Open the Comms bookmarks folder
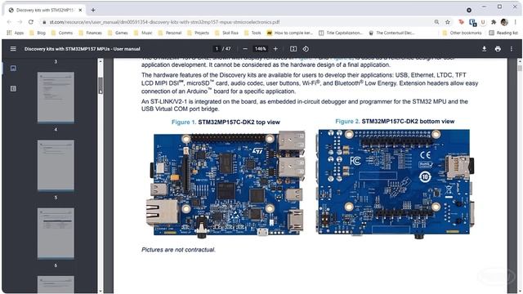Screen dimensions: 523x294 (x=62, y=33)
